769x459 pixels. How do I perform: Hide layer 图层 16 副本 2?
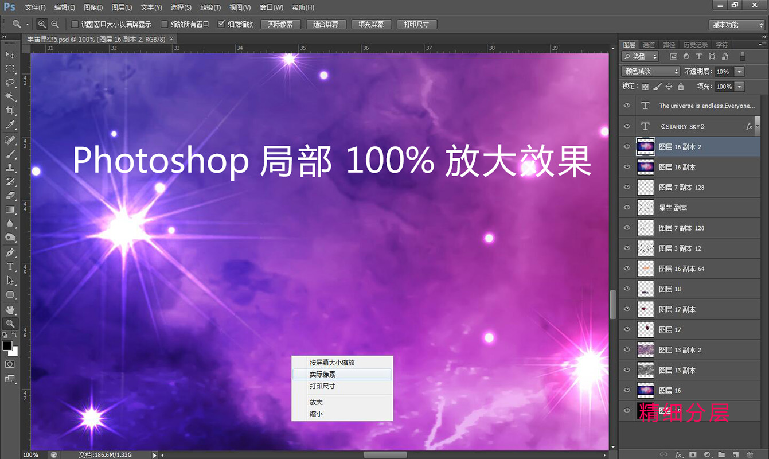point(627,147)
